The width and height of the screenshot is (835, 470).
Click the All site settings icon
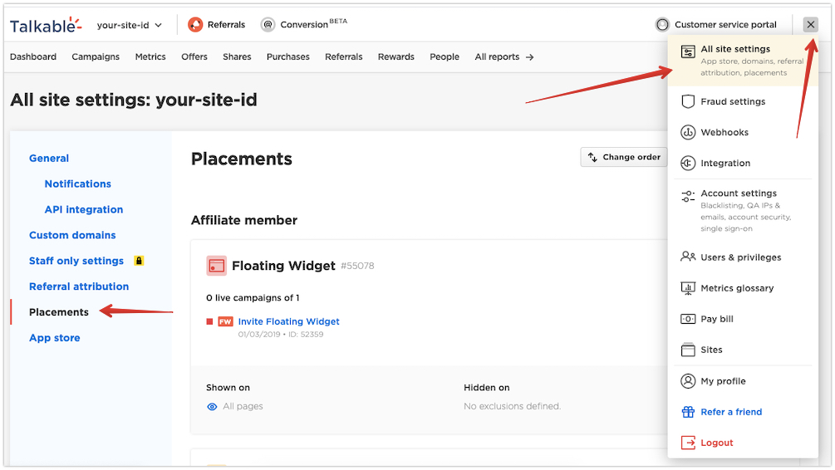click(x=688, y=51)
